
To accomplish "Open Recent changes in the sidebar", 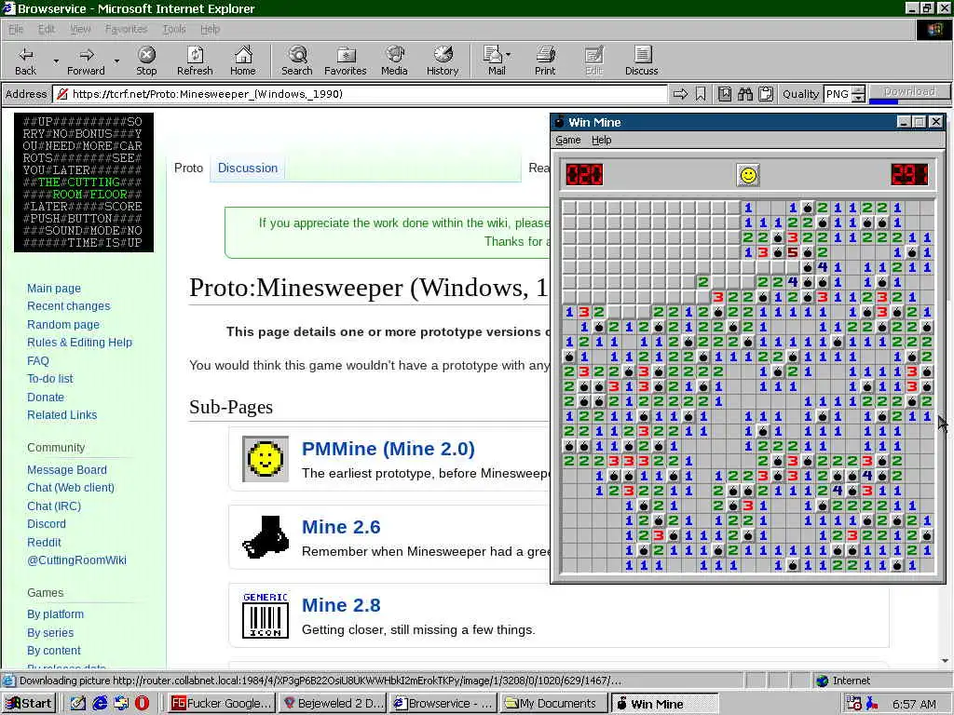I will [x=69, y=305].
